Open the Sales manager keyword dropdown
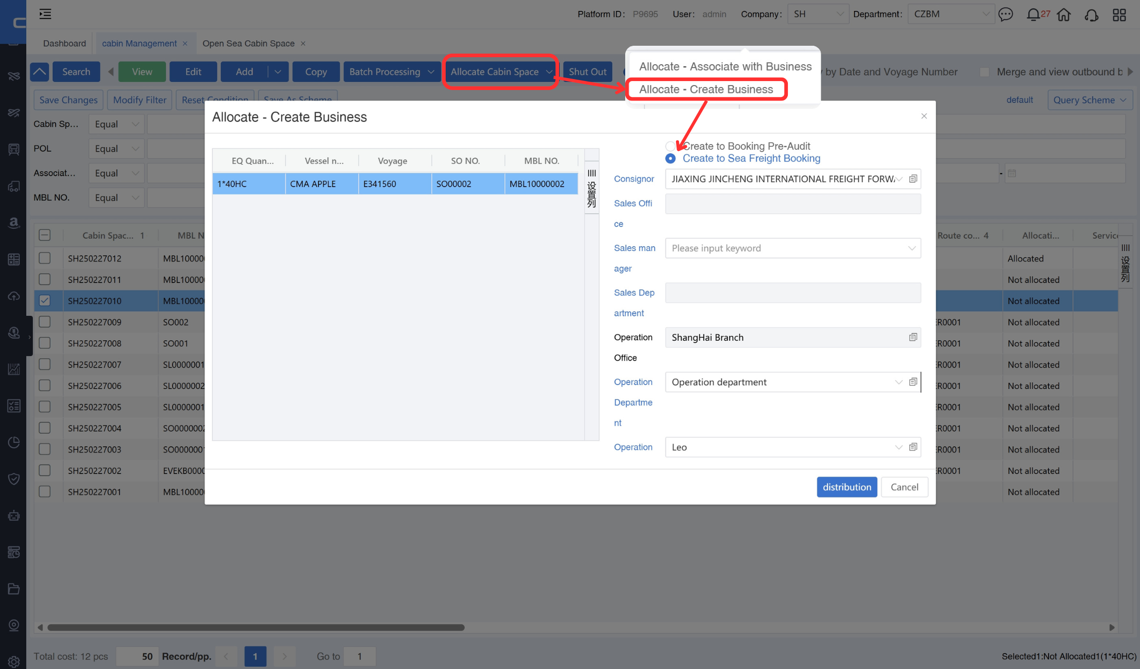1140x669 pixels. point(793,248)
